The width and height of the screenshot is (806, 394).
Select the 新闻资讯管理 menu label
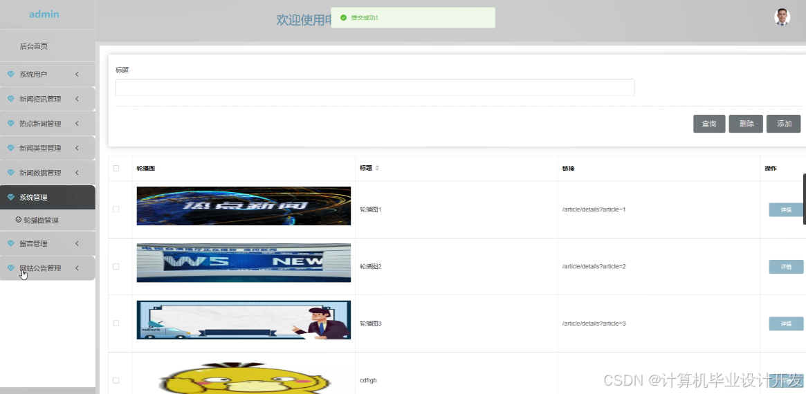(40, 99)
